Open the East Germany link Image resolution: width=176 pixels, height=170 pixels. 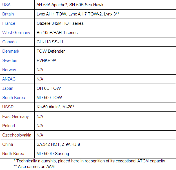click(15, 117)
